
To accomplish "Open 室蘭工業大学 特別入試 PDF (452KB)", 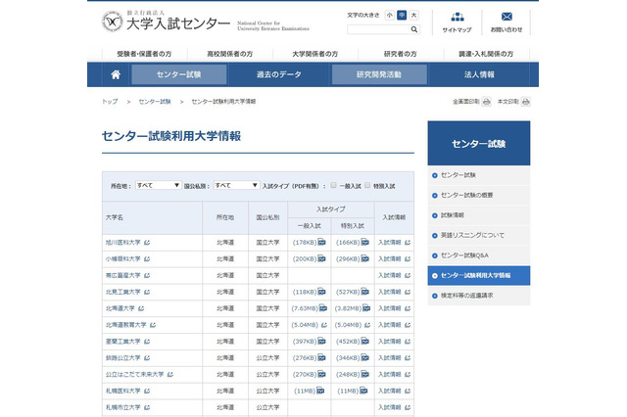I will pos(353,342).
